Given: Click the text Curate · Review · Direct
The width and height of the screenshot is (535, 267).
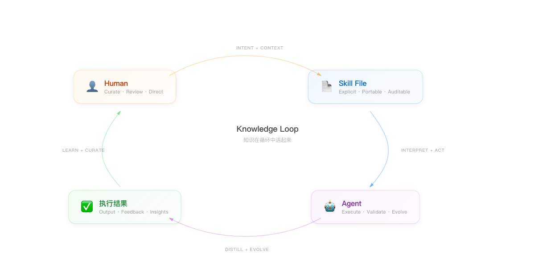Looking at the screenshot, I should [133, 92].
